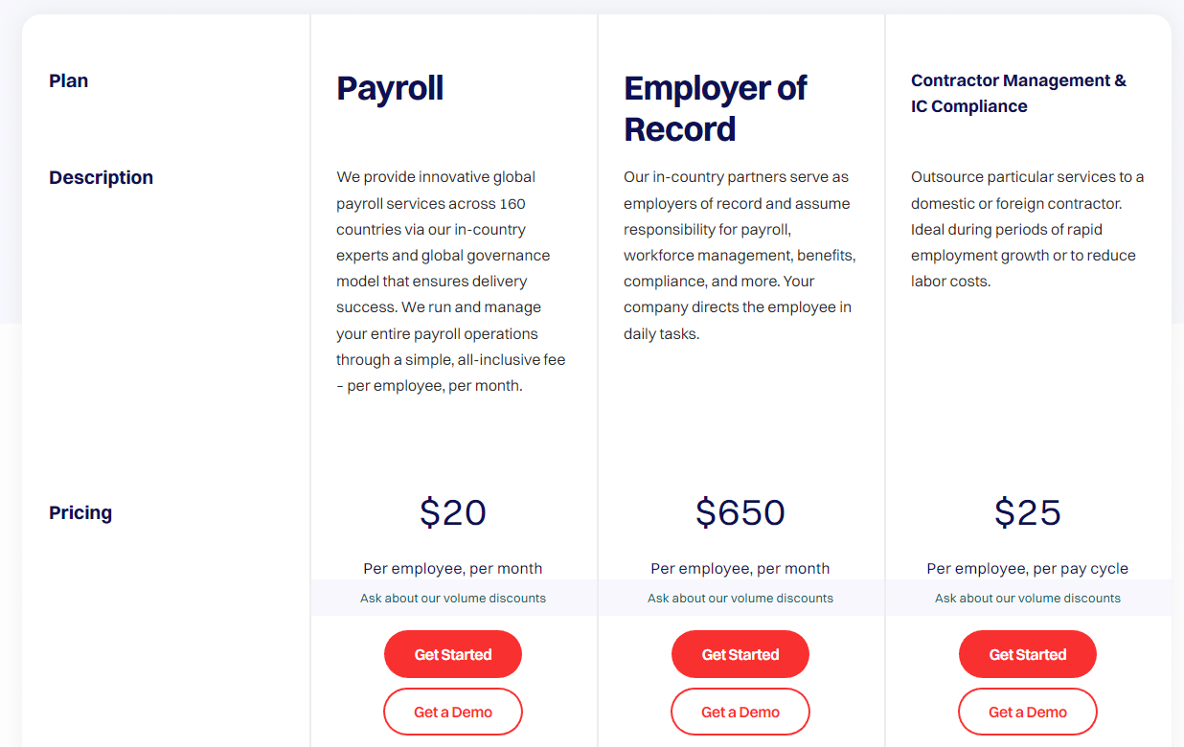Click the Description row label
This screenshot has width=1184, height=747.
101,177
